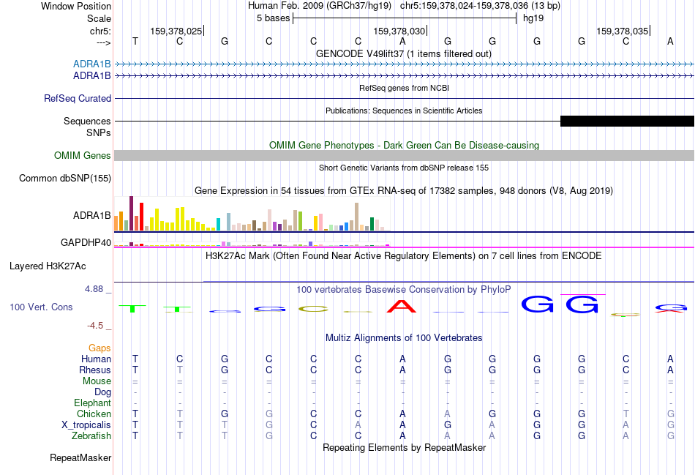Click the 100 Vert. Cons label
The image size is (695, 475).
pyautogui.click(x=41, y=307)
